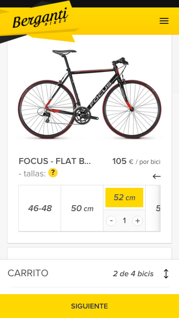View the Focus bike photo
Viewport: 179px width, 318px height.
click(89, 94)
